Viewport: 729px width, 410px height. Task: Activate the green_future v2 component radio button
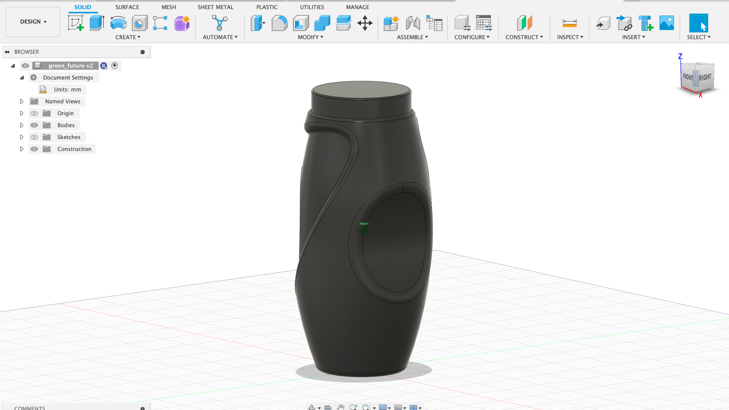(115, 66)
